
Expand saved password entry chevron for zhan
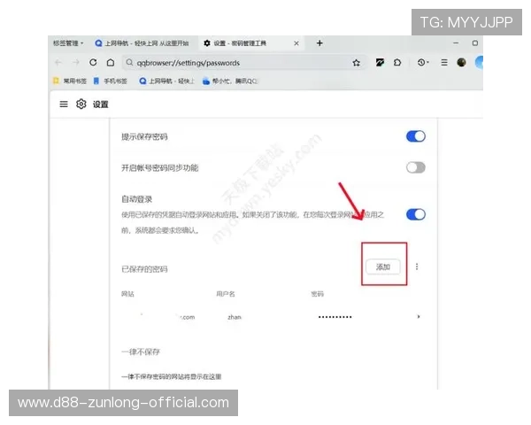(x=419, y=317)
